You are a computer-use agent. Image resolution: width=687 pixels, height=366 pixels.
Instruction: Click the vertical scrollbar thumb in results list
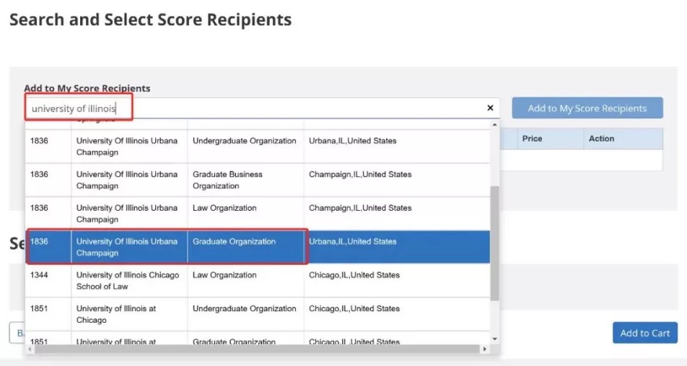tap(494, 243)
